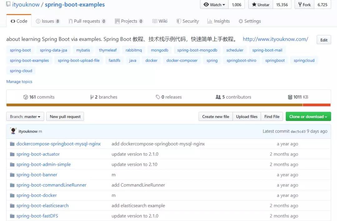Click the language breakdown color bar

pyautogui.click(x=168, y=105)
